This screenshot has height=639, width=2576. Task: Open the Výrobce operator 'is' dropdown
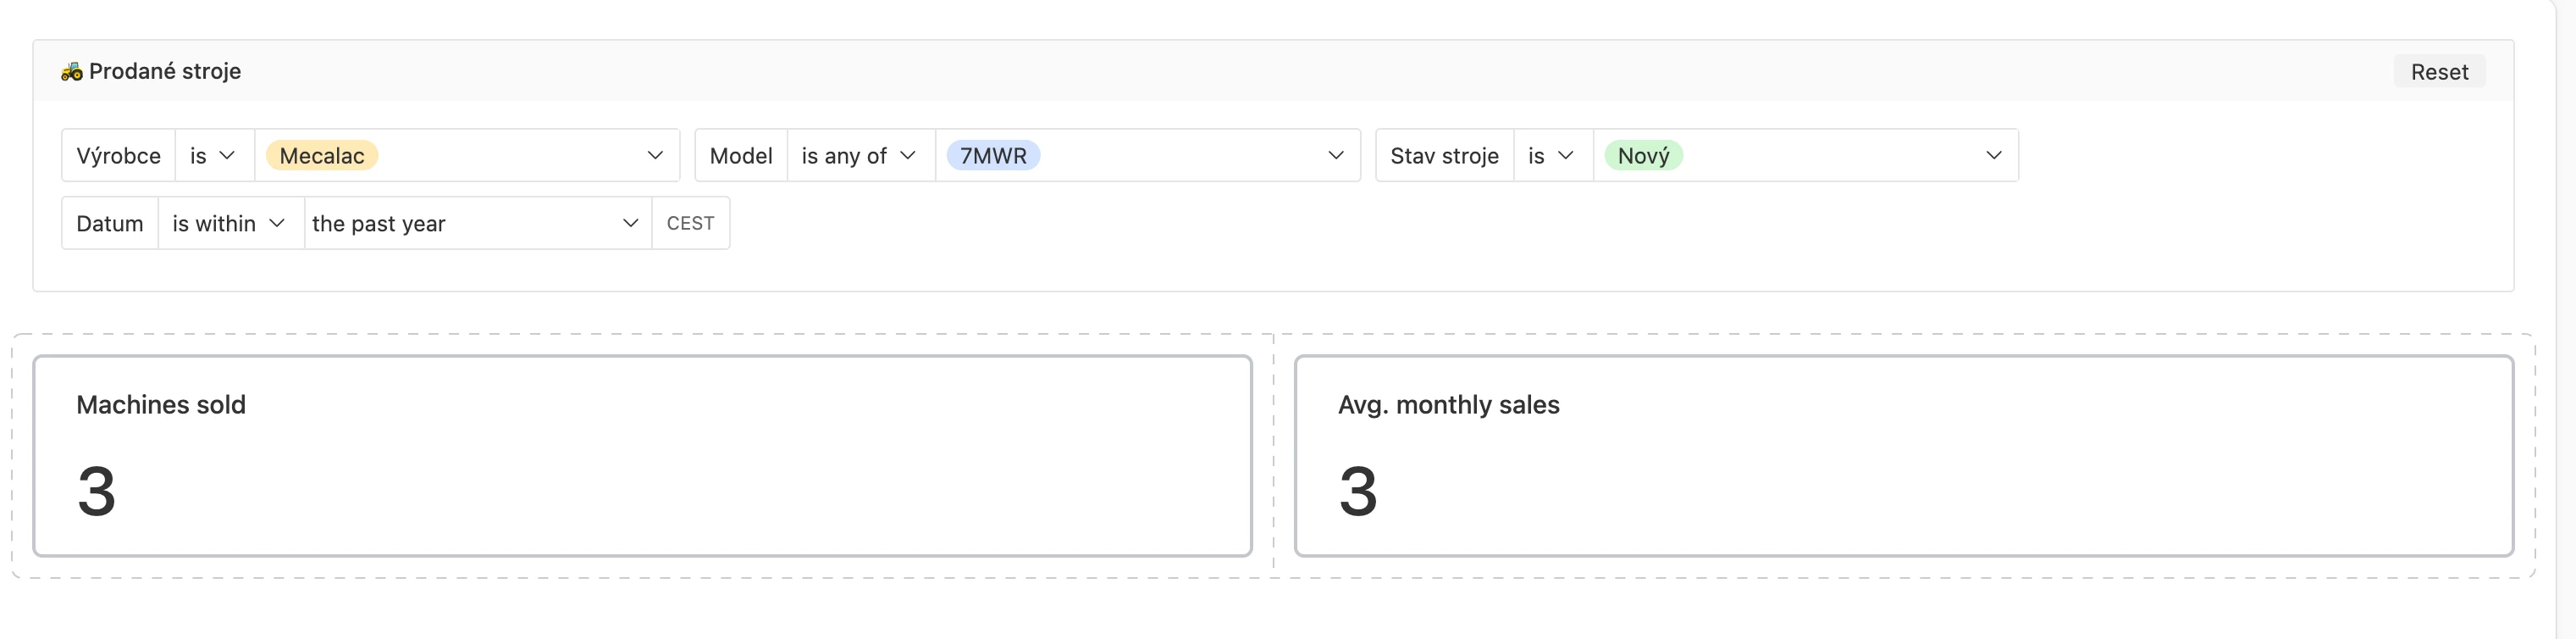coord(213,156)
